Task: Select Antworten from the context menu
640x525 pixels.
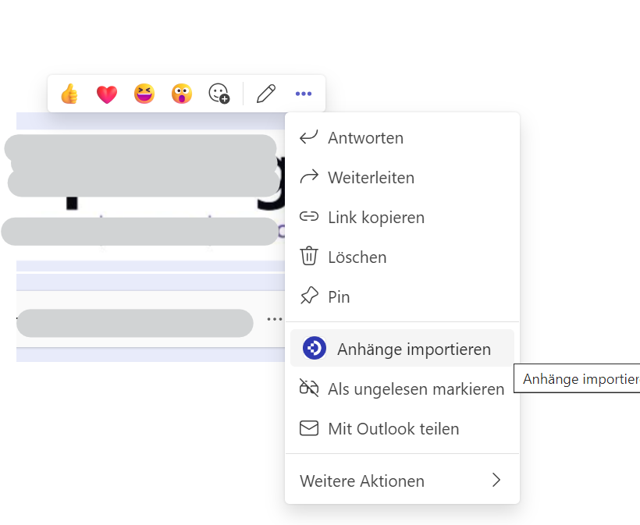Action: click(365, 138)
